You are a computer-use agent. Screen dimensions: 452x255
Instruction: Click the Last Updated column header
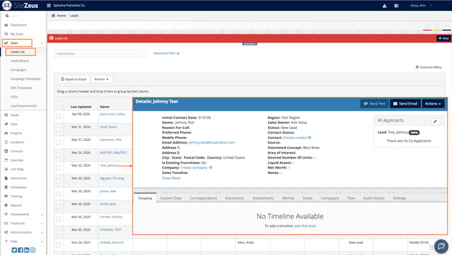81,107
